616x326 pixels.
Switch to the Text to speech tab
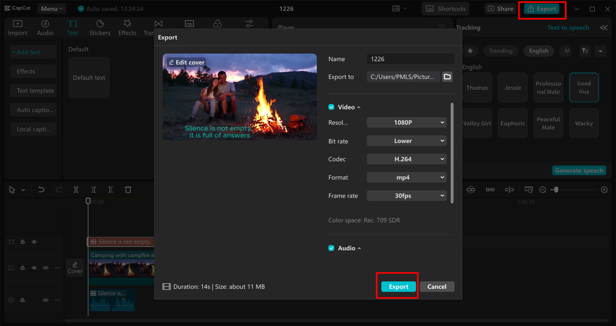coord(568,28)
